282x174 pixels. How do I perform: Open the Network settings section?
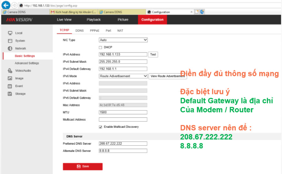coord(21,48)
